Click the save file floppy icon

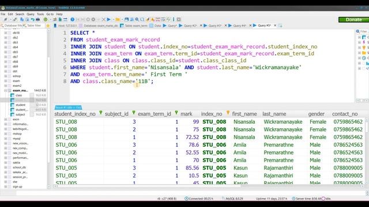[x=127, y=20]
